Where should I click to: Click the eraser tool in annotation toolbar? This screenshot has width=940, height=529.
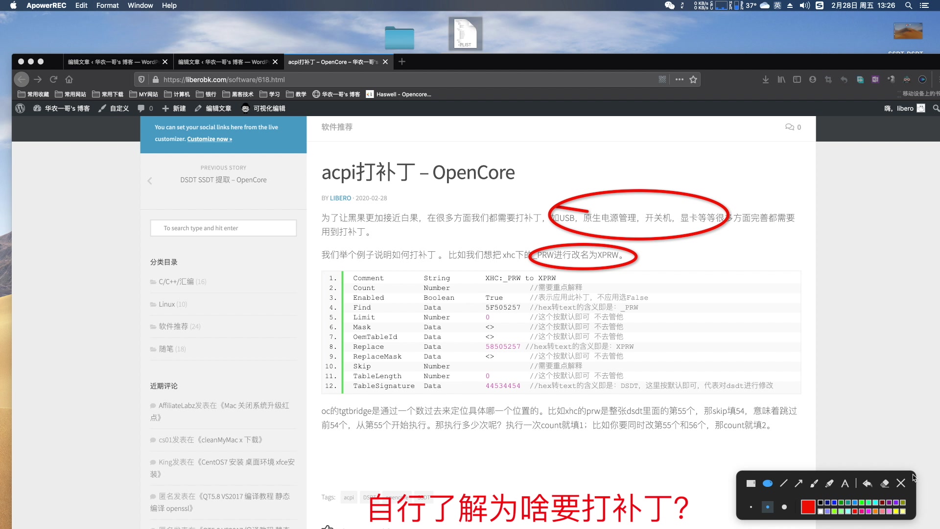coord(885,483)
